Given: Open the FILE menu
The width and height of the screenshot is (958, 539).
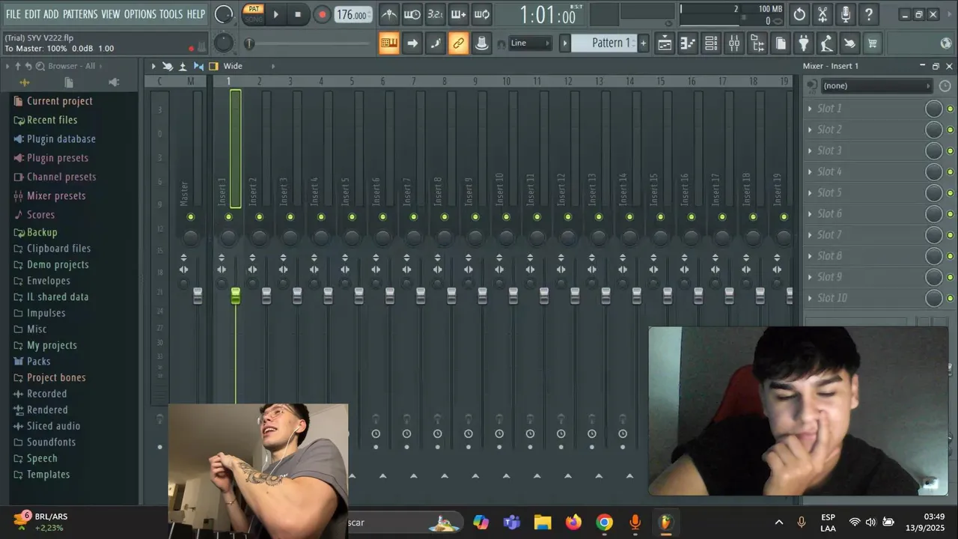Looking at the screenshot, I should [x=13, y=14].
